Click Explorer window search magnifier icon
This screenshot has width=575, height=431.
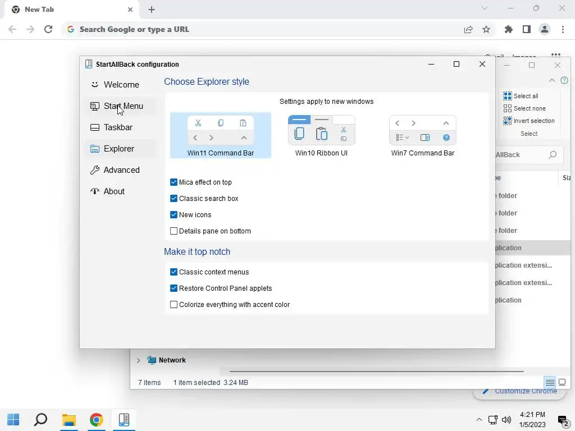pyautogui.click(x=553, y=155)
